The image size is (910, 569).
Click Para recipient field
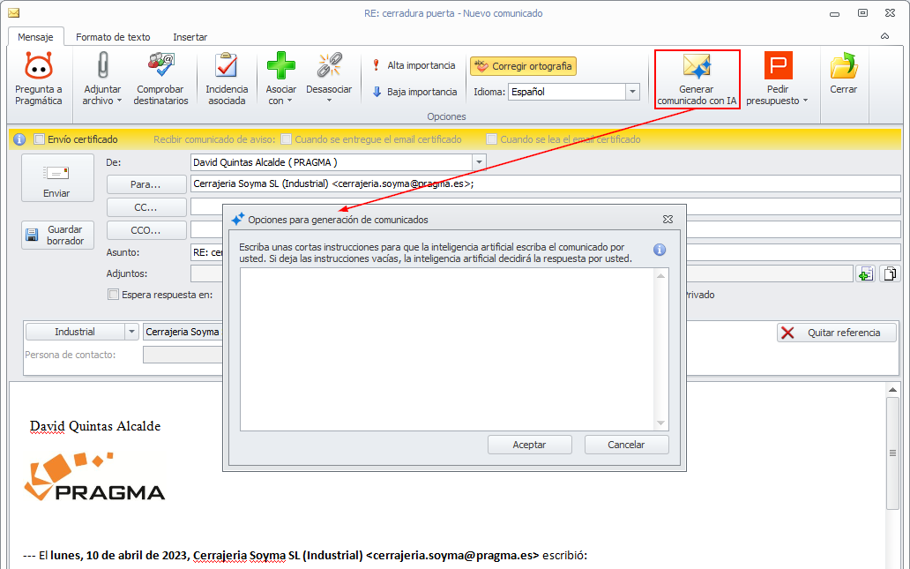click(545, 184)
